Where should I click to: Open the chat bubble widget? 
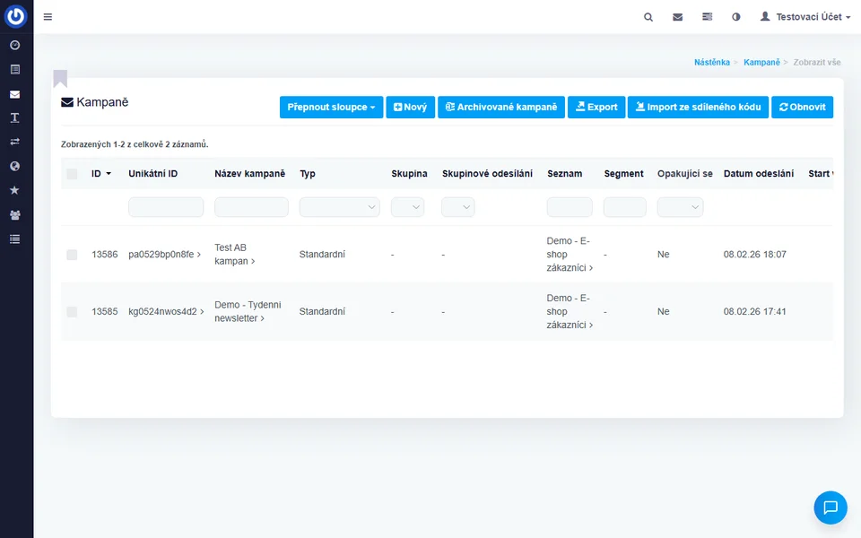pos(830,508)
